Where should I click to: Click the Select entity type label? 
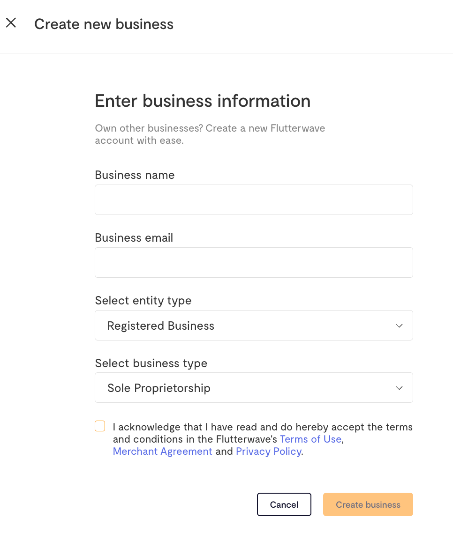pos(143,301)
